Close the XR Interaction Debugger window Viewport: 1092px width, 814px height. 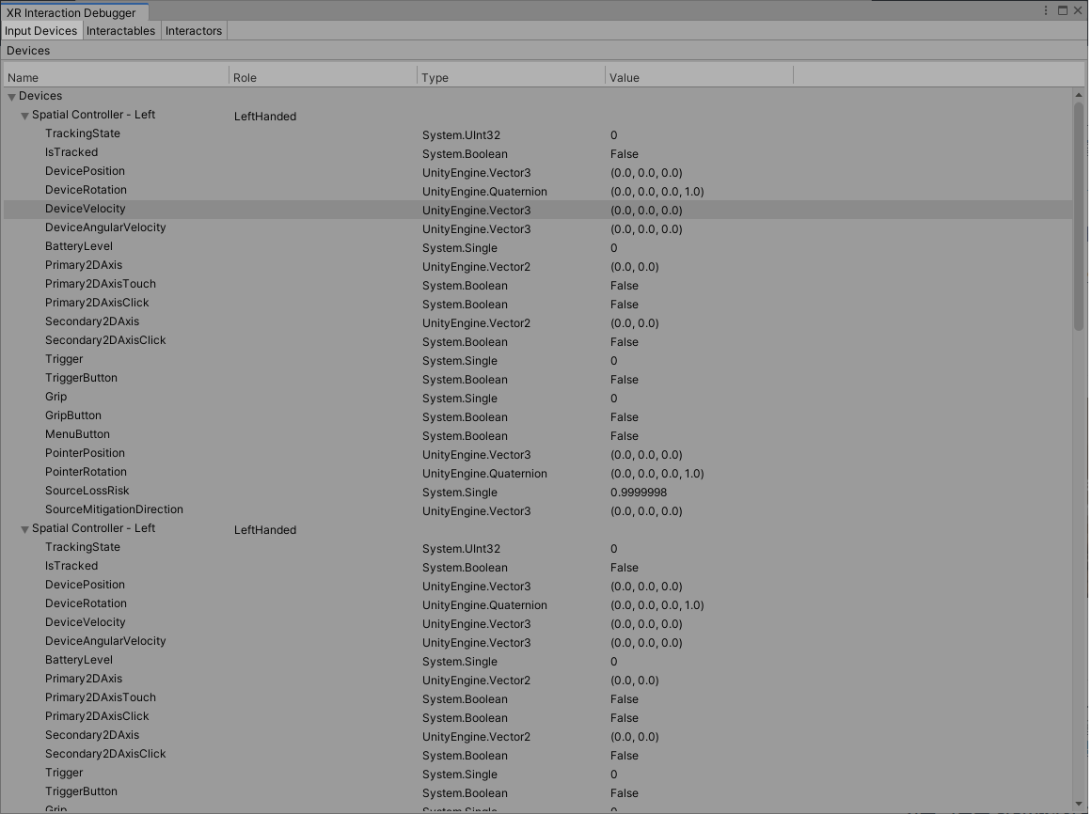tap(1078, 10)
